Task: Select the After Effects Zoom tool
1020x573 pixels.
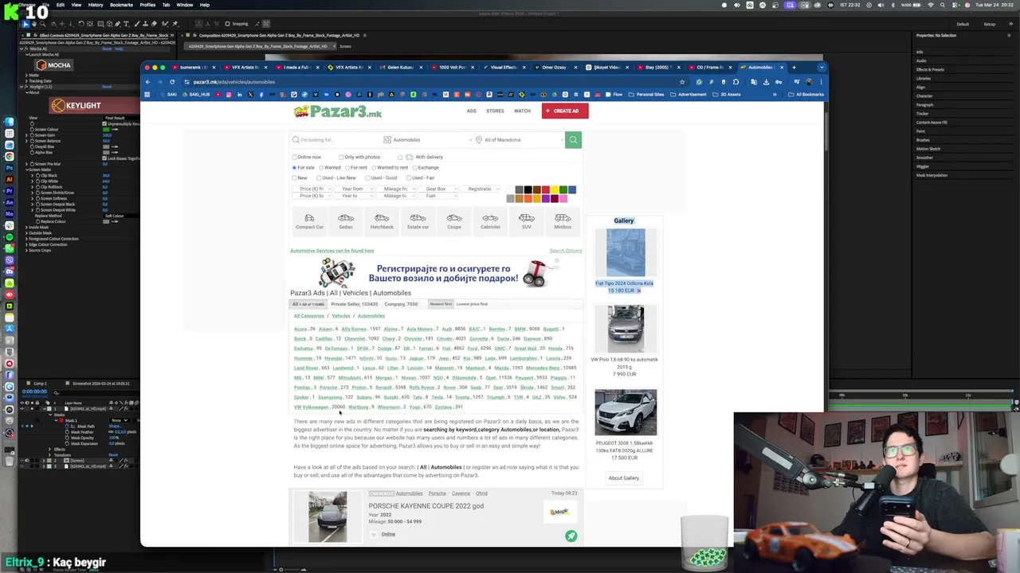Action: [x=43, y=24]
